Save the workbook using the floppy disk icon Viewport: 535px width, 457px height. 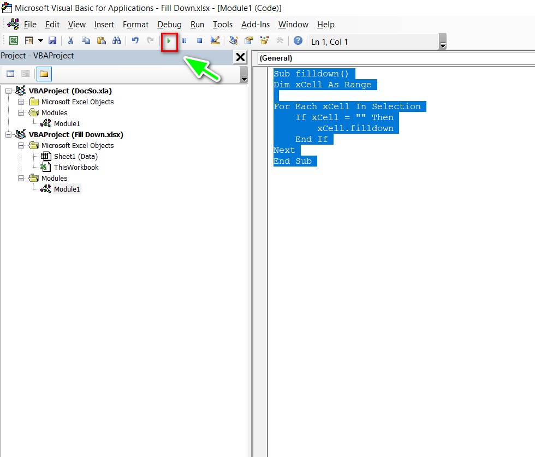pyautogui.click(x=52, y=41)
